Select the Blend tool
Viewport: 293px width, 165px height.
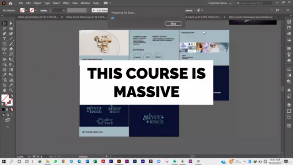(11, 75)
